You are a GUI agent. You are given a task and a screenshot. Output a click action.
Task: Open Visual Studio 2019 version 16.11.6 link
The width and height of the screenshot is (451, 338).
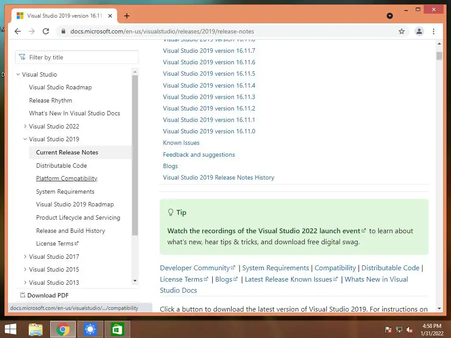pos(209,62)
